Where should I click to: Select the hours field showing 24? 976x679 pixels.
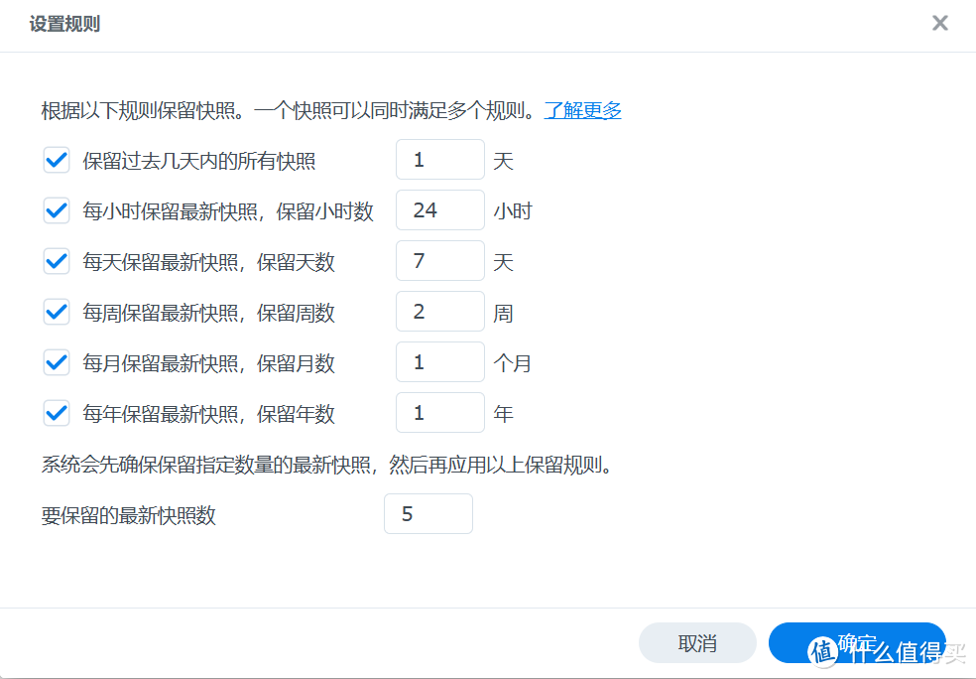pos(439,209)
